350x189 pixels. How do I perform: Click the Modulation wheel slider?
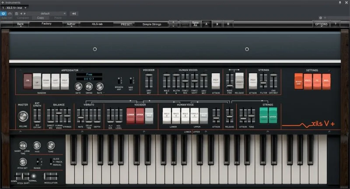(51, 176)
